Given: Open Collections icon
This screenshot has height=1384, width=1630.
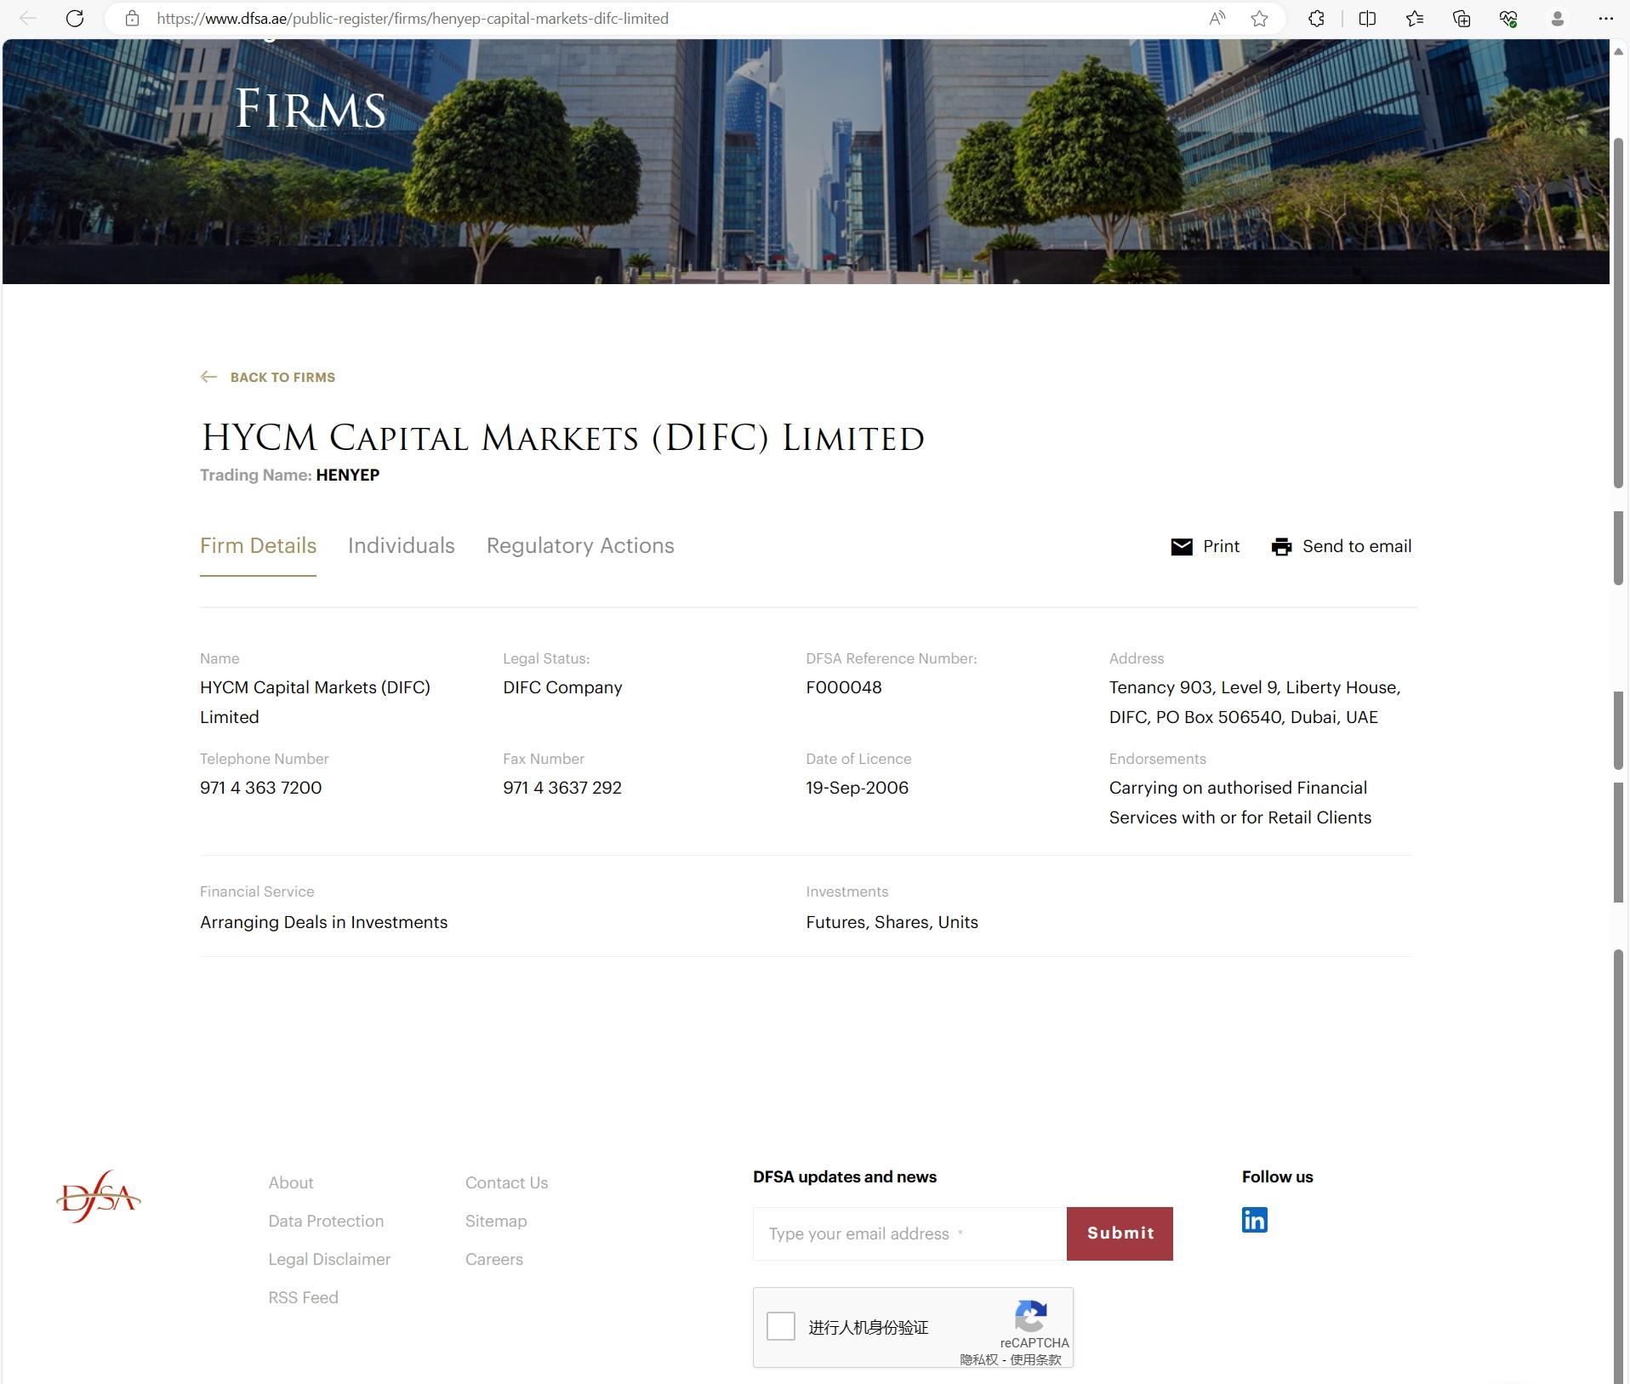Looking at the screenshot, I should [1462, 18].
